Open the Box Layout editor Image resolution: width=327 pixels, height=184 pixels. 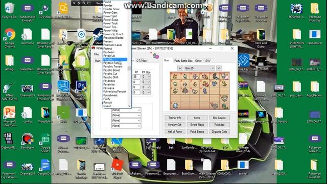[219, 118]
